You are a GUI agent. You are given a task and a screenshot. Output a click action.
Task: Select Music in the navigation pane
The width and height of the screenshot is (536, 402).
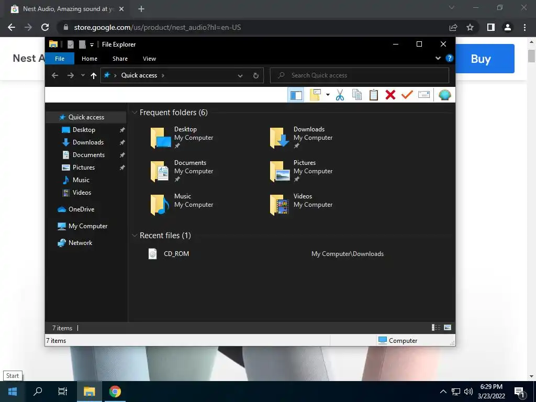coord(81,180)
